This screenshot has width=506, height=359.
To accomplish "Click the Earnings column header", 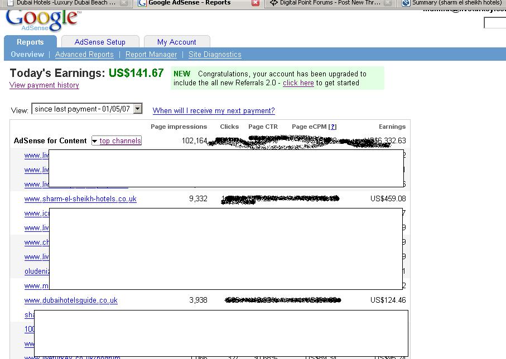I will pos(392,127).
